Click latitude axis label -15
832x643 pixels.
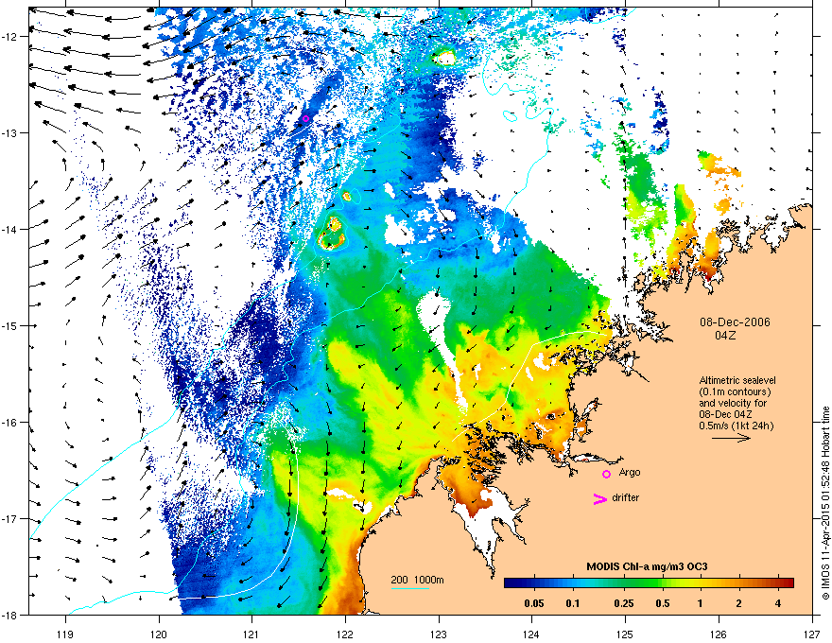(10, 325)
